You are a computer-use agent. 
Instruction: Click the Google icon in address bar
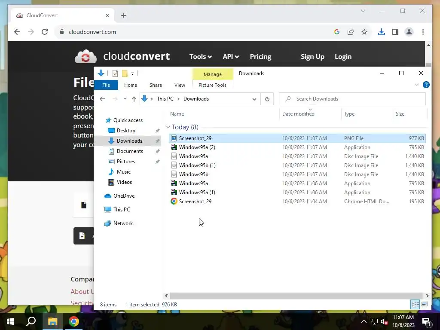[x=337, y=32]
